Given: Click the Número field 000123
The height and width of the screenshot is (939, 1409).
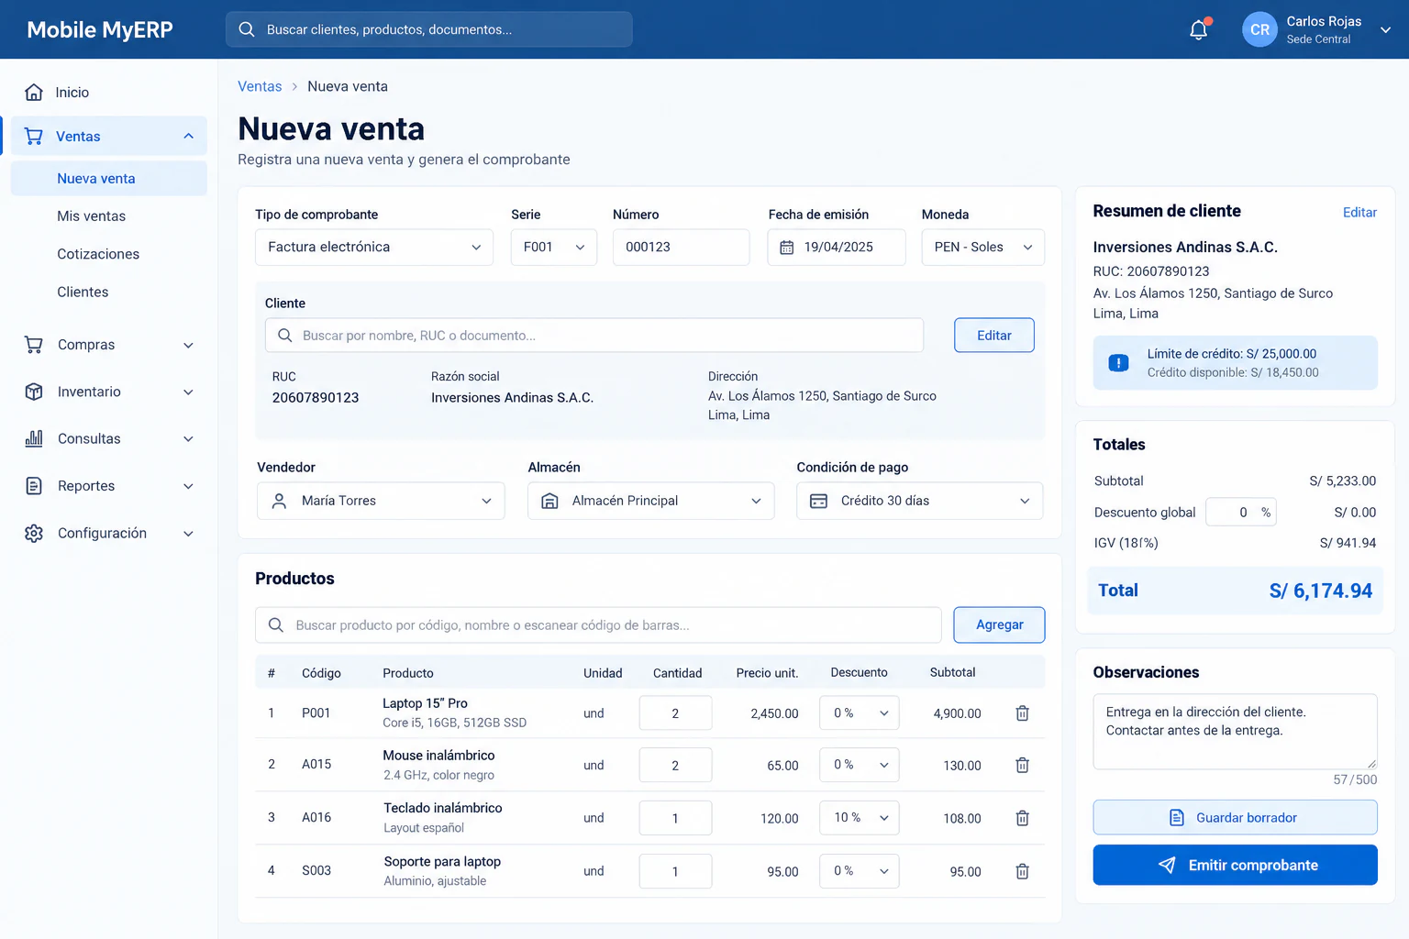Looking at the screenshot, I should [681, 248].
